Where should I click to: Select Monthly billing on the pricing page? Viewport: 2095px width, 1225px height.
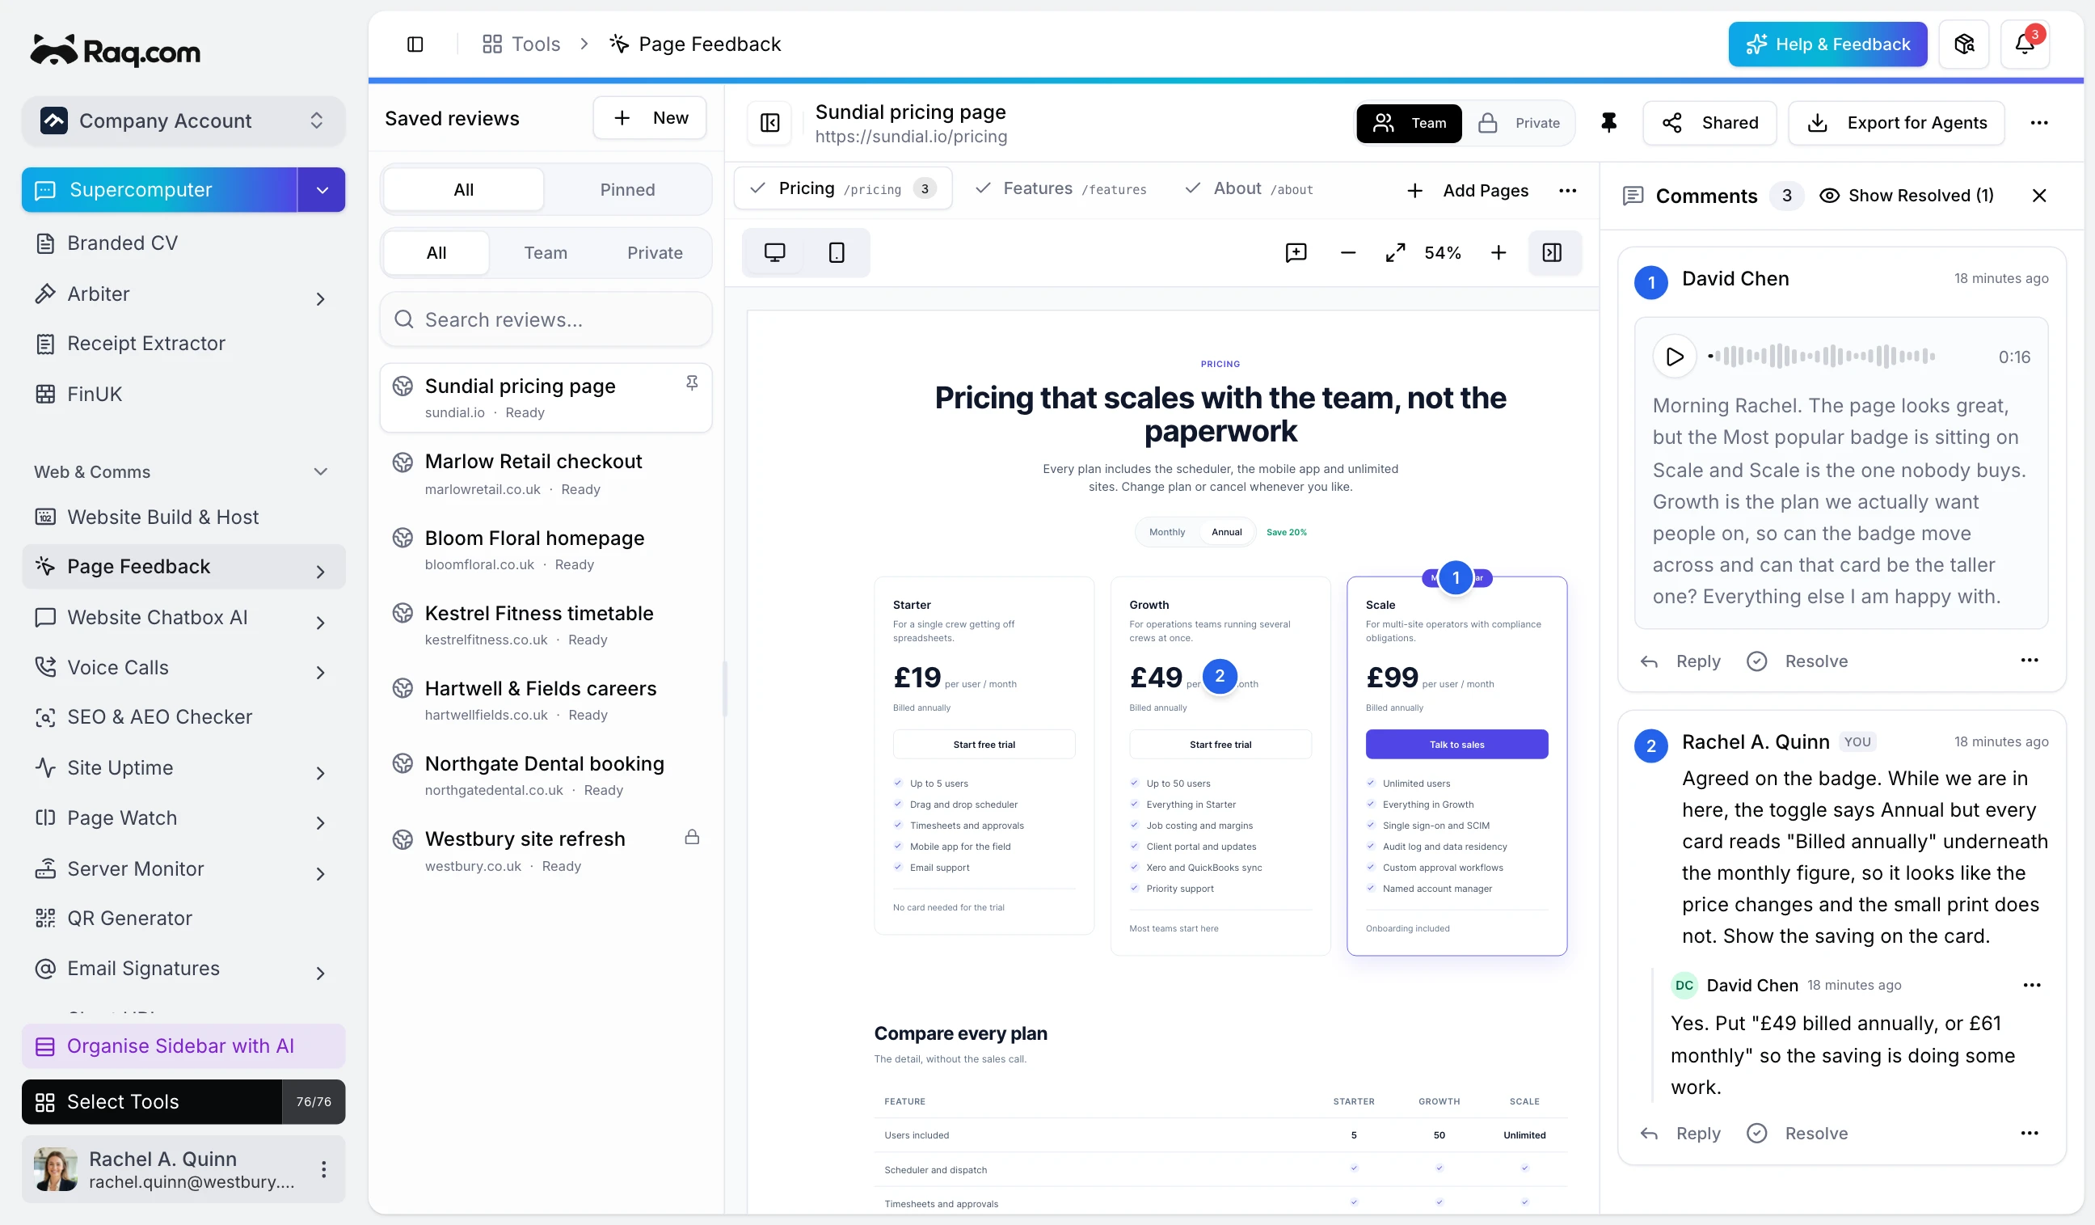[1166, 532]
